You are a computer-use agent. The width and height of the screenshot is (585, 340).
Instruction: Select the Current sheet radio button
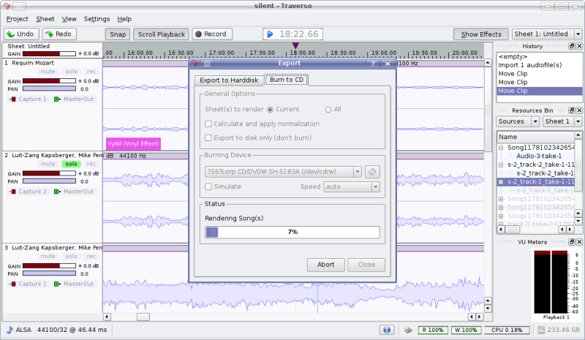tap(270, 110)
